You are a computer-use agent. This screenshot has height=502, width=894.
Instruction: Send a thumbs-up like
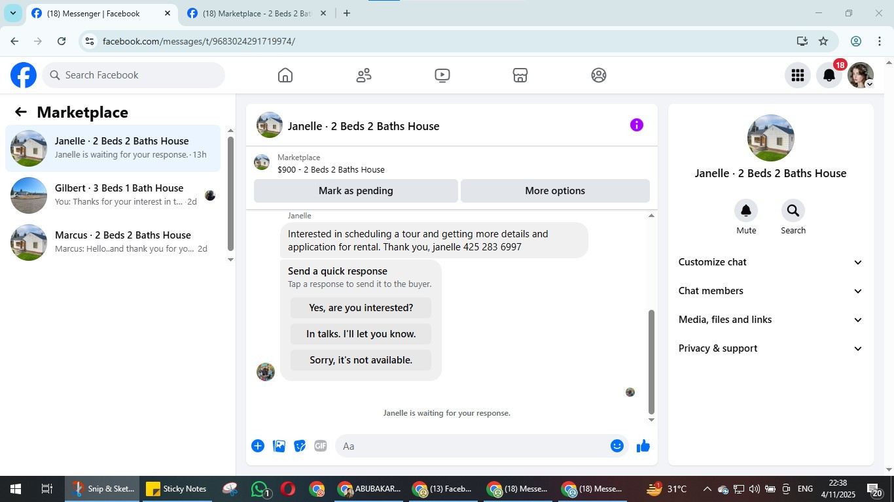point(643,446)
